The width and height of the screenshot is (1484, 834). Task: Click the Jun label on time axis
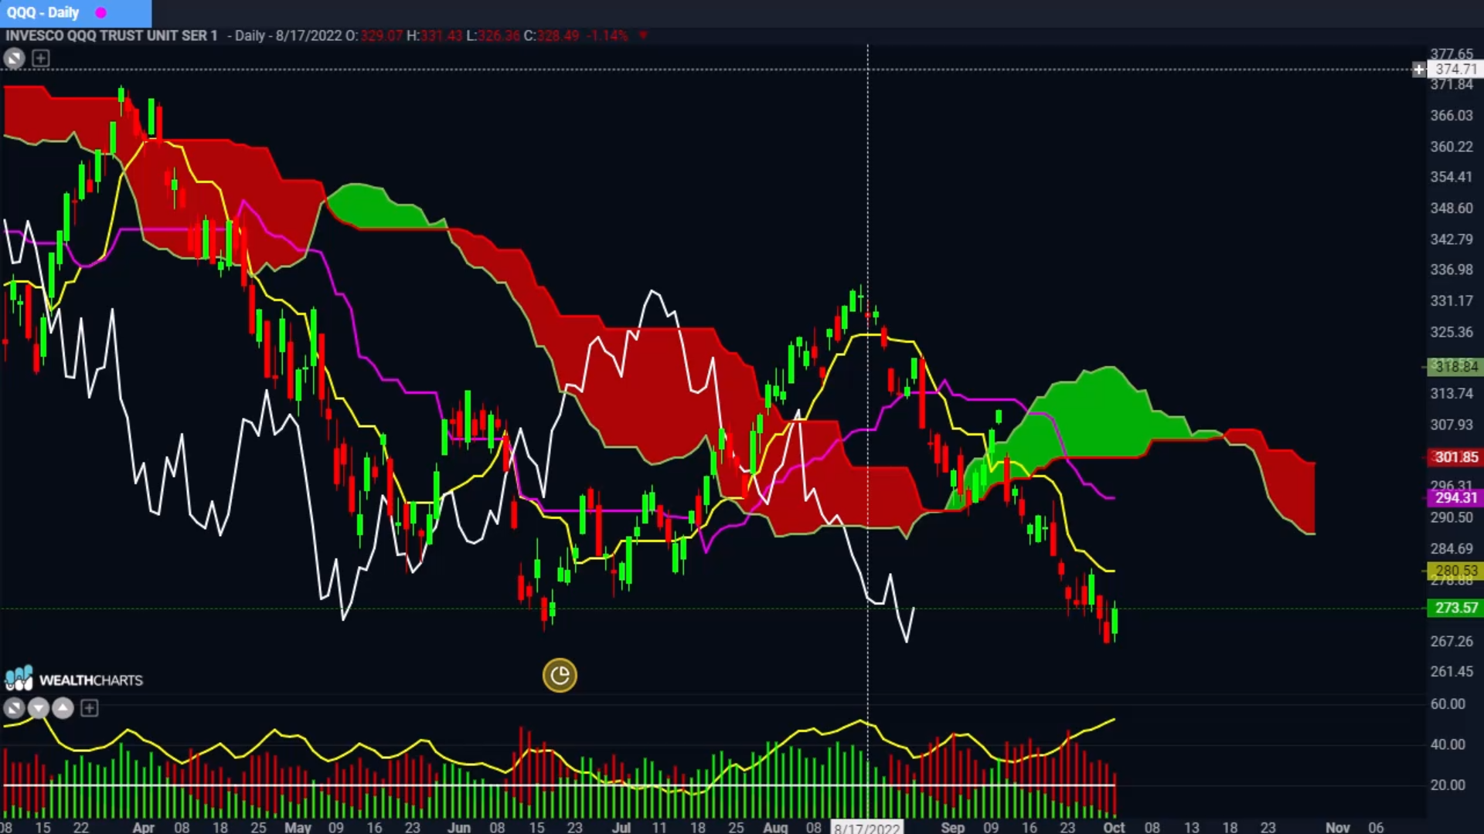coord(459,827)
